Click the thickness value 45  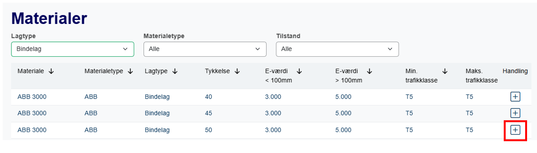208,113
